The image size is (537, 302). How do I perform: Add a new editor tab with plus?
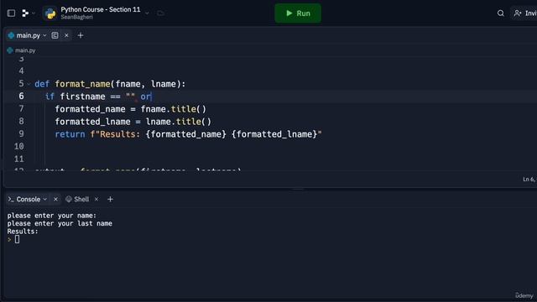coord(81,35)
